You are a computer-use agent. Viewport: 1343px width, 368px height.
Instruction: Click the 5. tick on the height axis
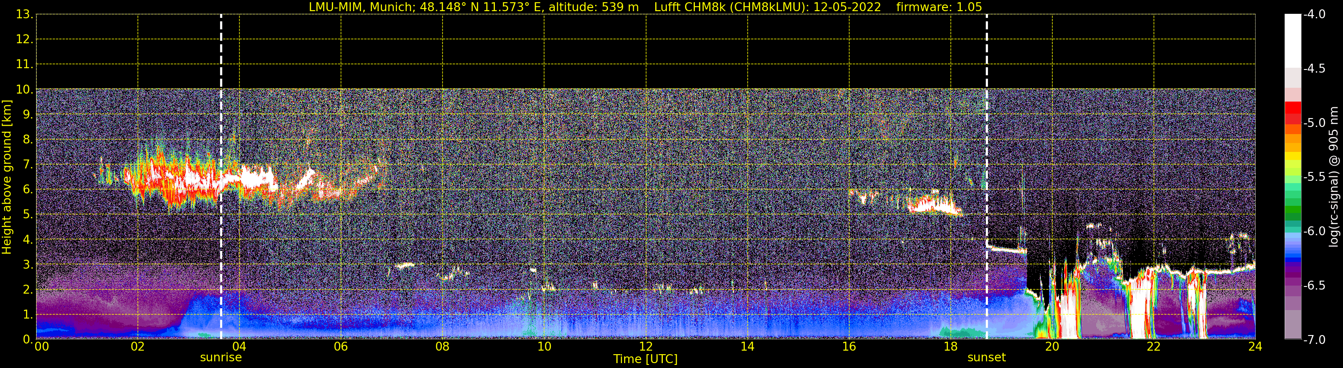pyautogui.click(x=27, y=215)
